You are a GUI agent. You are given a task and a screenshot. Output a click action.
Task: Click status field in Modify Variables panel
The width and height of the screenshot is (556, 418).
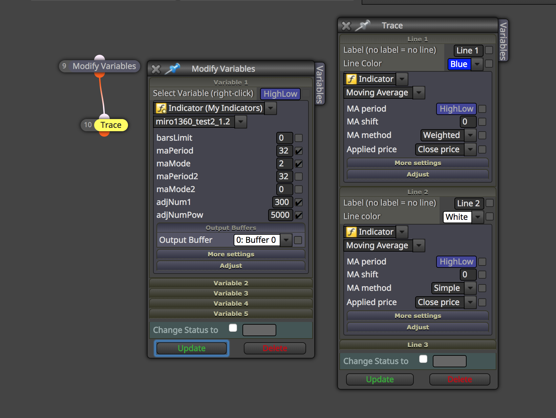(x=259, y=330)
